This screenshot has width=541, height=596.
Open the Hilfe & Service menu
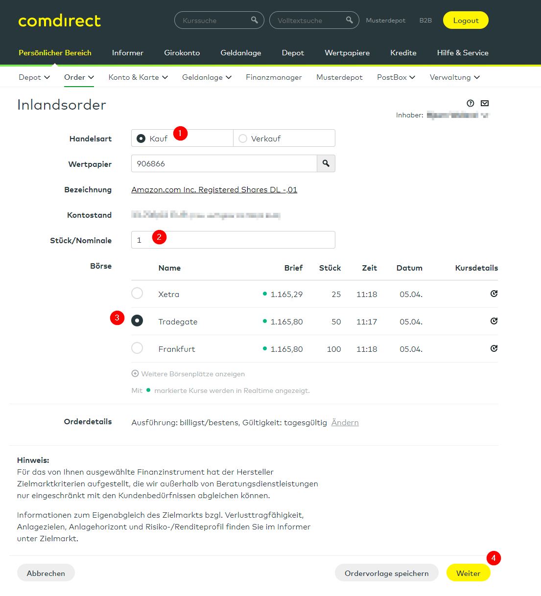point(462,53)
